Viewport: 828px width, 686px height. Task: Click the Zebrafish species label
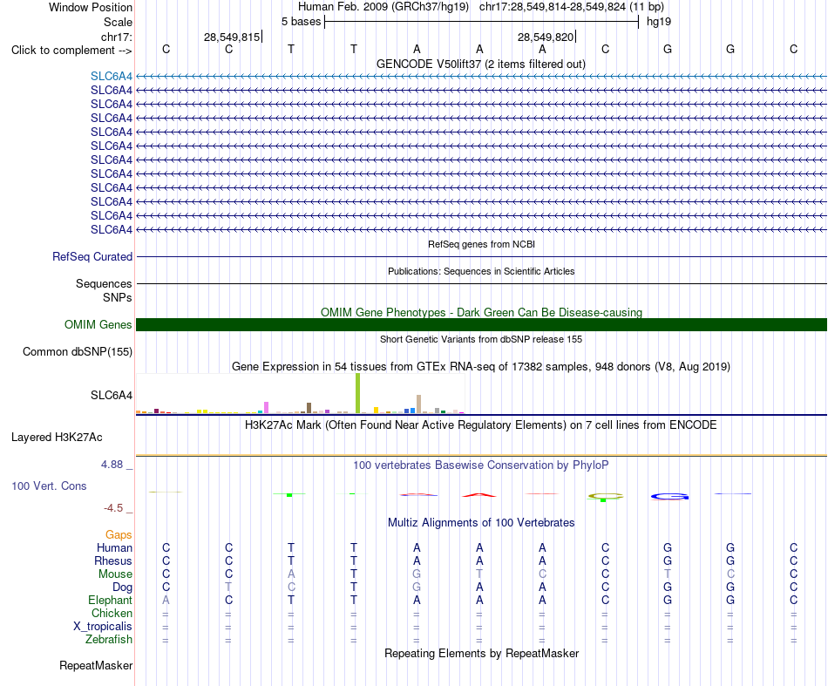(x=109, y=640)
